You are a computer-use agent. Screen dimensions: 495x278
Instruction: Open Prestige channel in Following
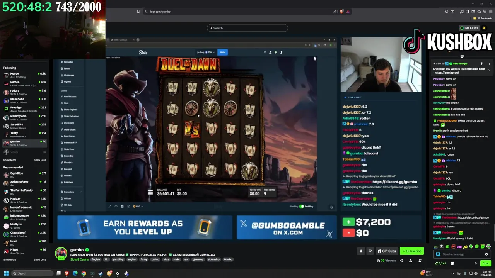[x=24, y=109]
